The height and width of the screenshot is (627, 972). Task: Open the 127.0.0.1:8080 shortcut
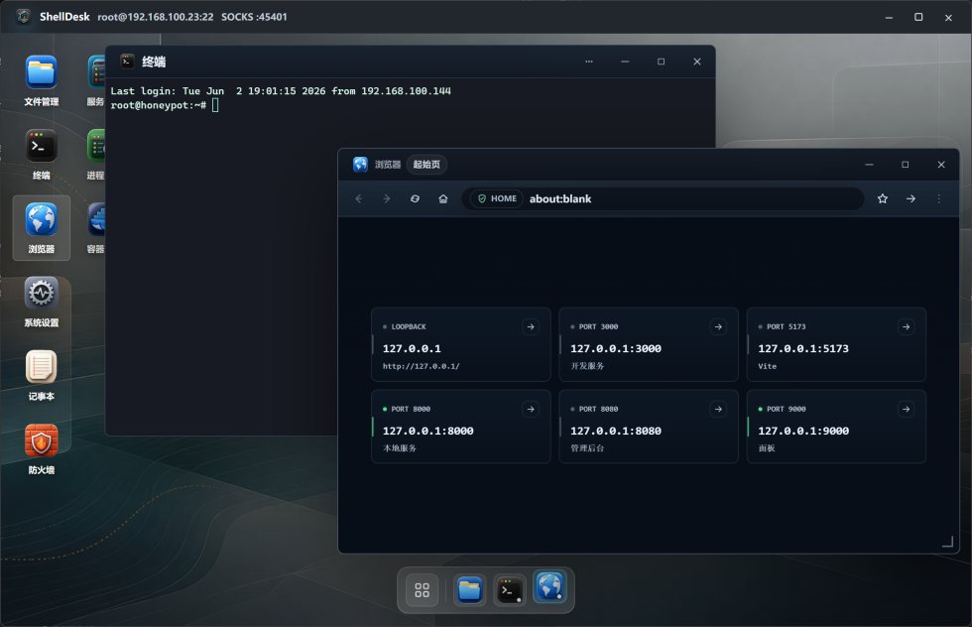(x=649, y=427)
